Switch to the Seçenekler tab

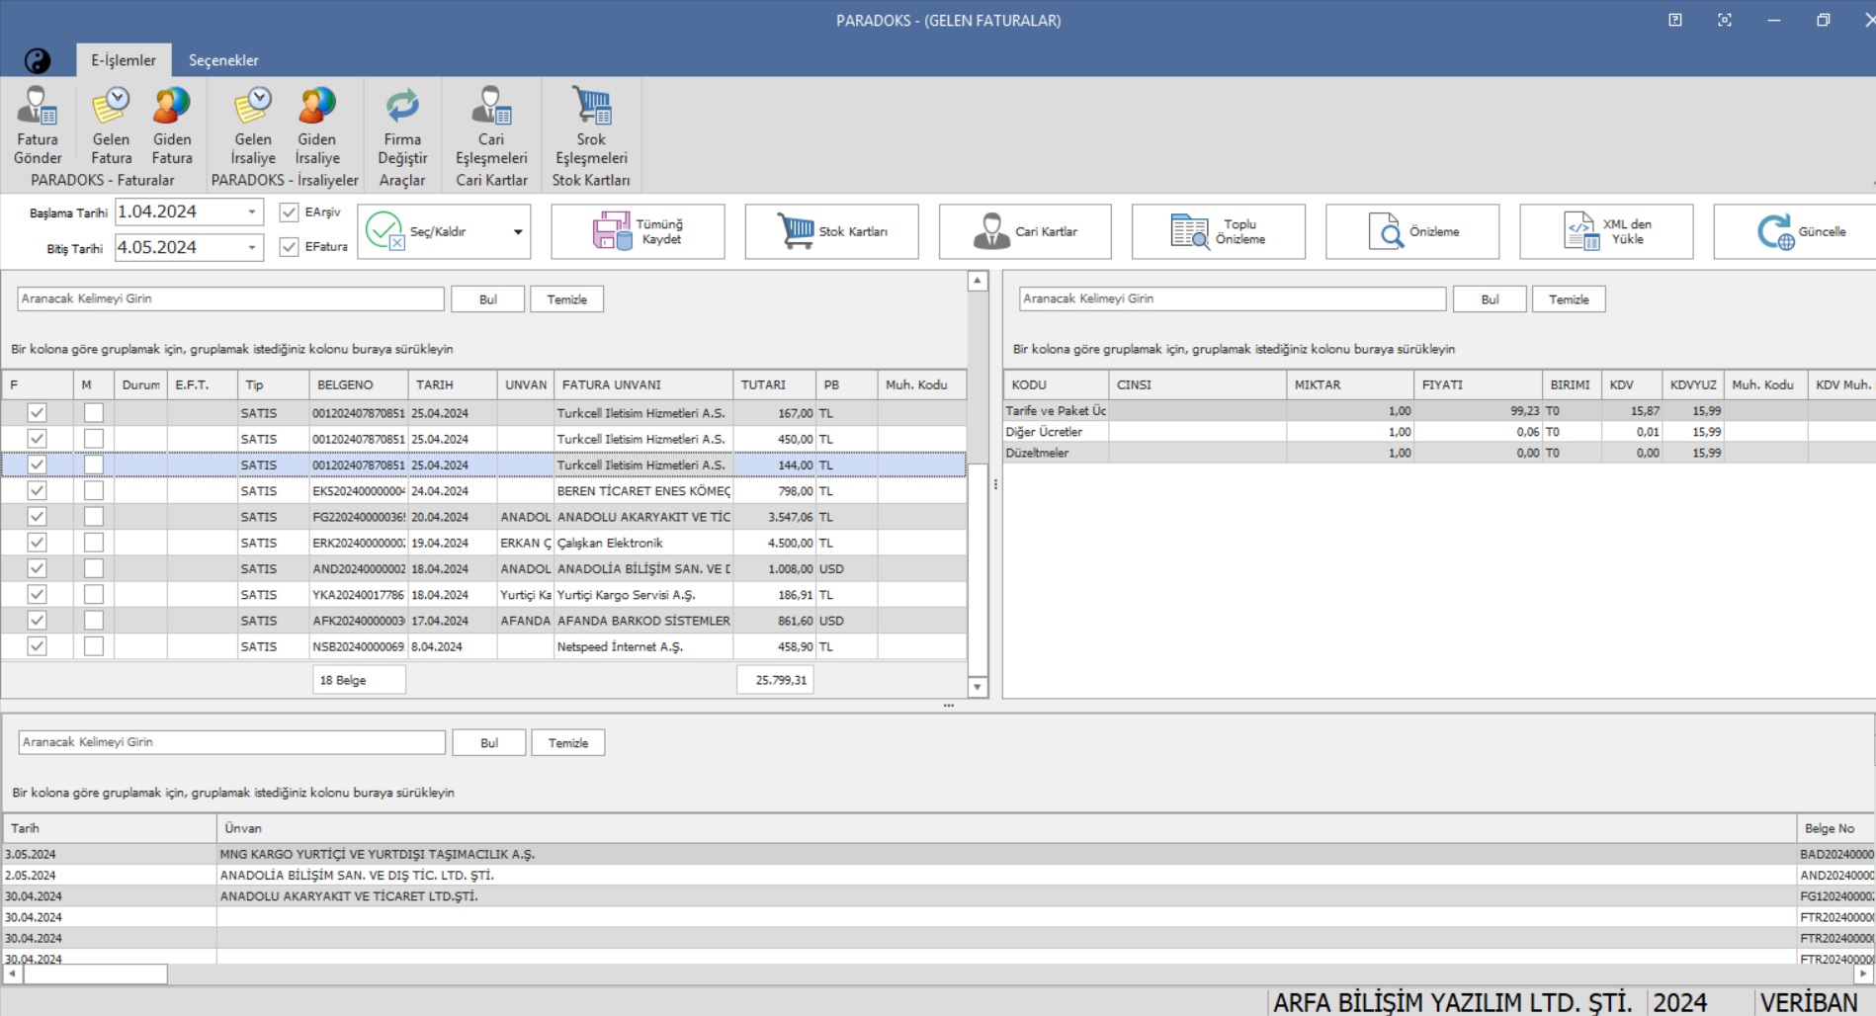click(223, 60)
